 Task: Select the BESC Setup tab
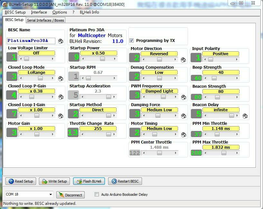coord(14,20)
